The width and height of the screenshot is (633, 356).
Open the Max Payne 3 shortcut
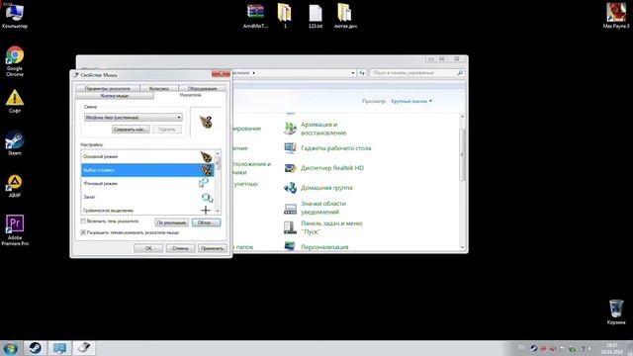point(616,16)
